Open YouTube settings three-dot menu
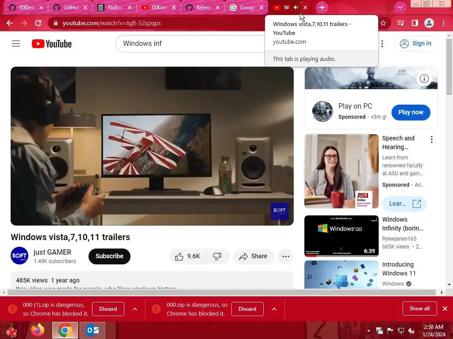This screenshot has width=453, height=339. pos(382,44)
